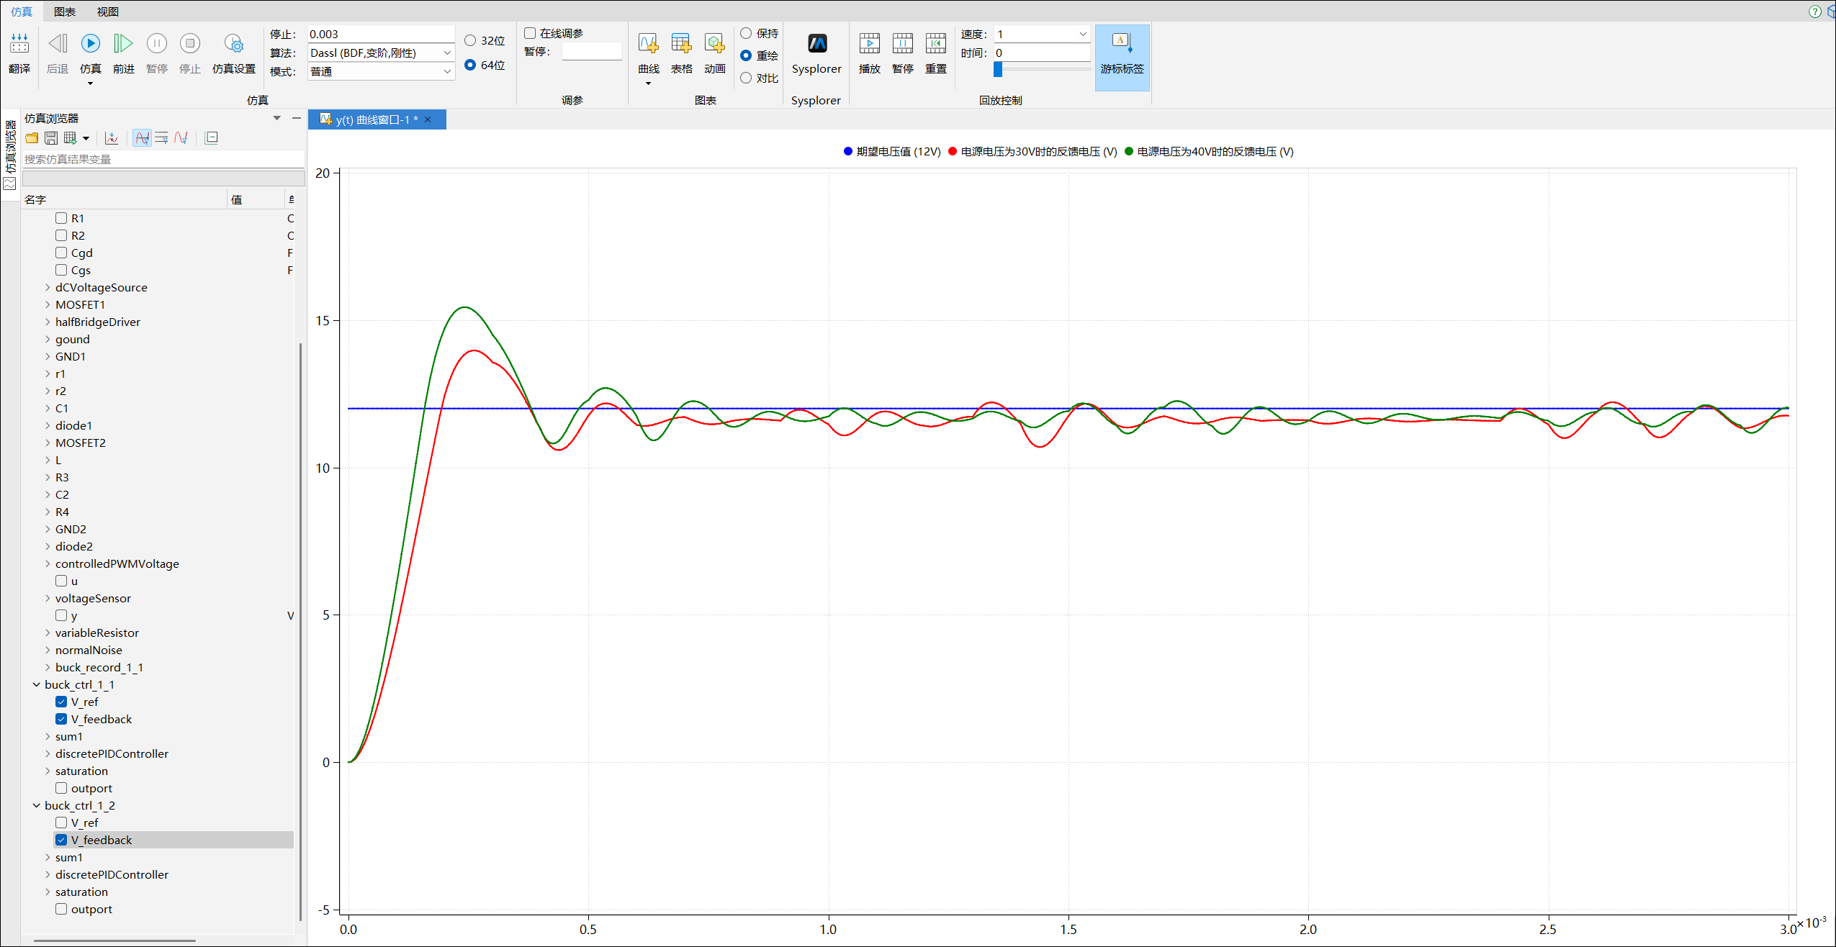
Task: Toggle the 游标标签 cursor label tool
Action: pyautogui.click(x=1121, y=52)
